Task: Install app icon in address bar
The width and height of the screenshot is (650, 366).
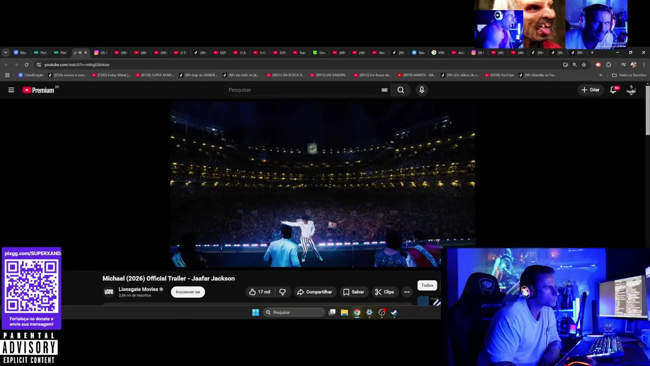Action: pyautogui.click(x=566, y=65)
